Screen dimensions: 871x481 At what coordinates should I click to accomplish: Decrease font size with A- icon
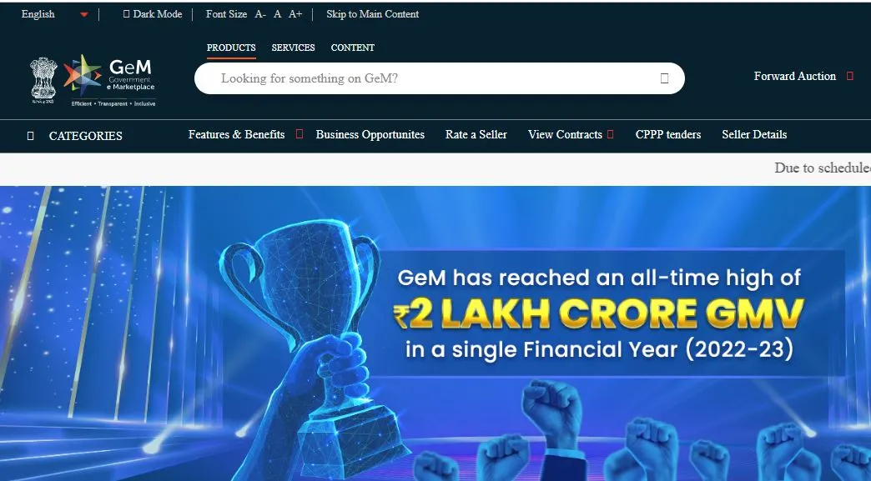coord(260,14)
